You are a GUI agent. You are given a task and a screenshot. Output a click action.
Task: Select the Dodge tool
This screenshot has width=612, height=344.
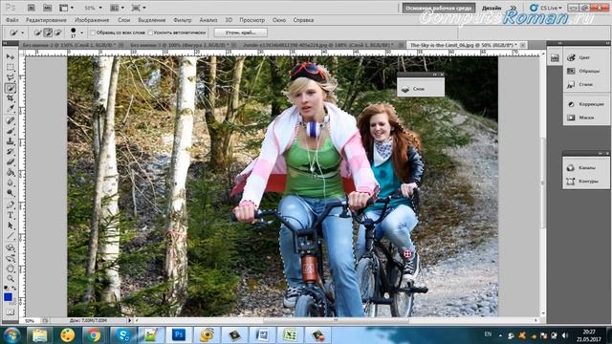[x=11, y=193]
